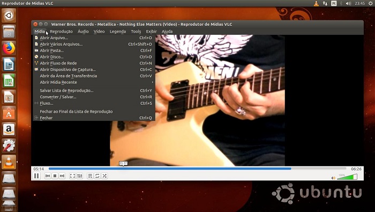
Task: Open the Vídeo menu
Action: (x=99, y=31)
